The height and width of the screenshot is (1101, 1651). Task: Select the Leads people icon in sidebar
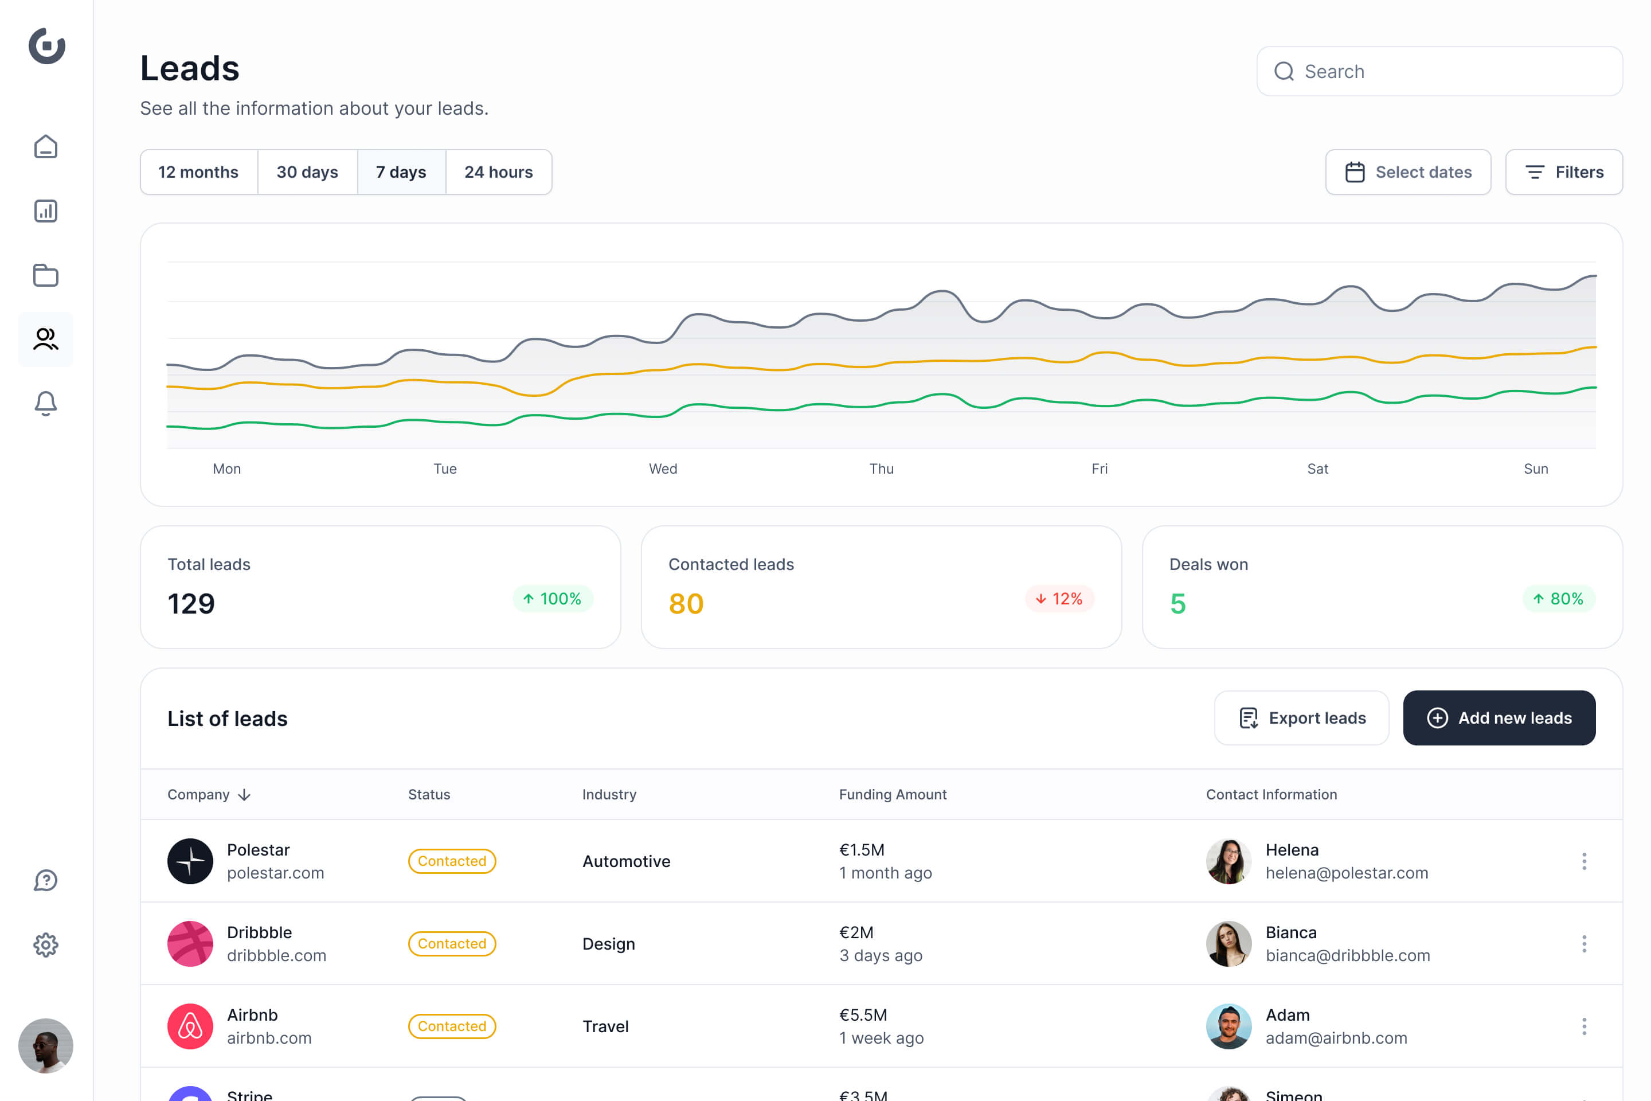click(46, 339)
